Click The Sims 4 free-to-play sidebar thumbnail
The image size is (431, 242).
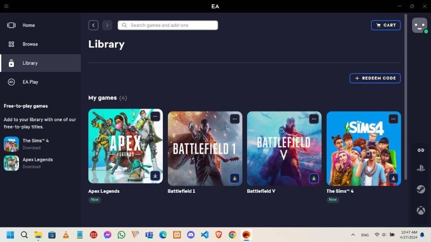11,144
